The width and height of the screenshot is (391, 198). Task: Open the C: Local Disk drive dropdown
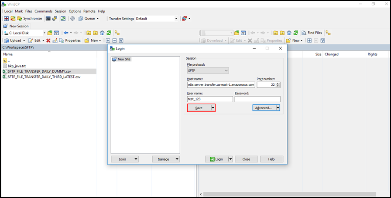[25, 33]
